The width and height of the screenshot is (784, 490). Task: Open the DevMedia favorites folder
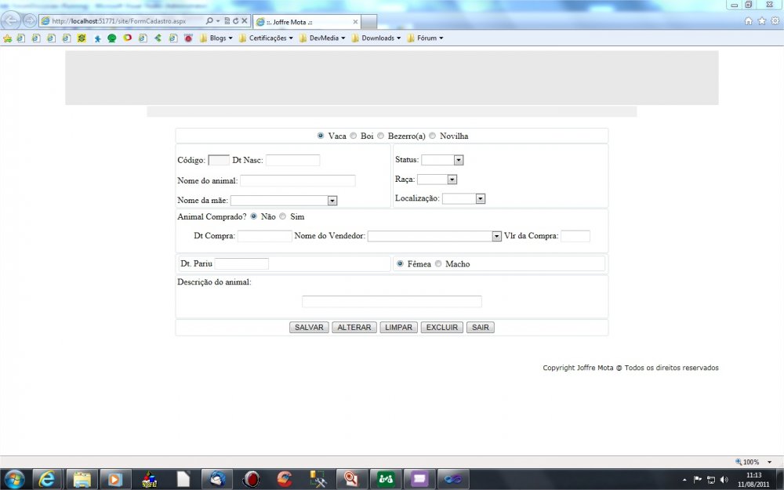pyautogui.click(x=322, y=38)
